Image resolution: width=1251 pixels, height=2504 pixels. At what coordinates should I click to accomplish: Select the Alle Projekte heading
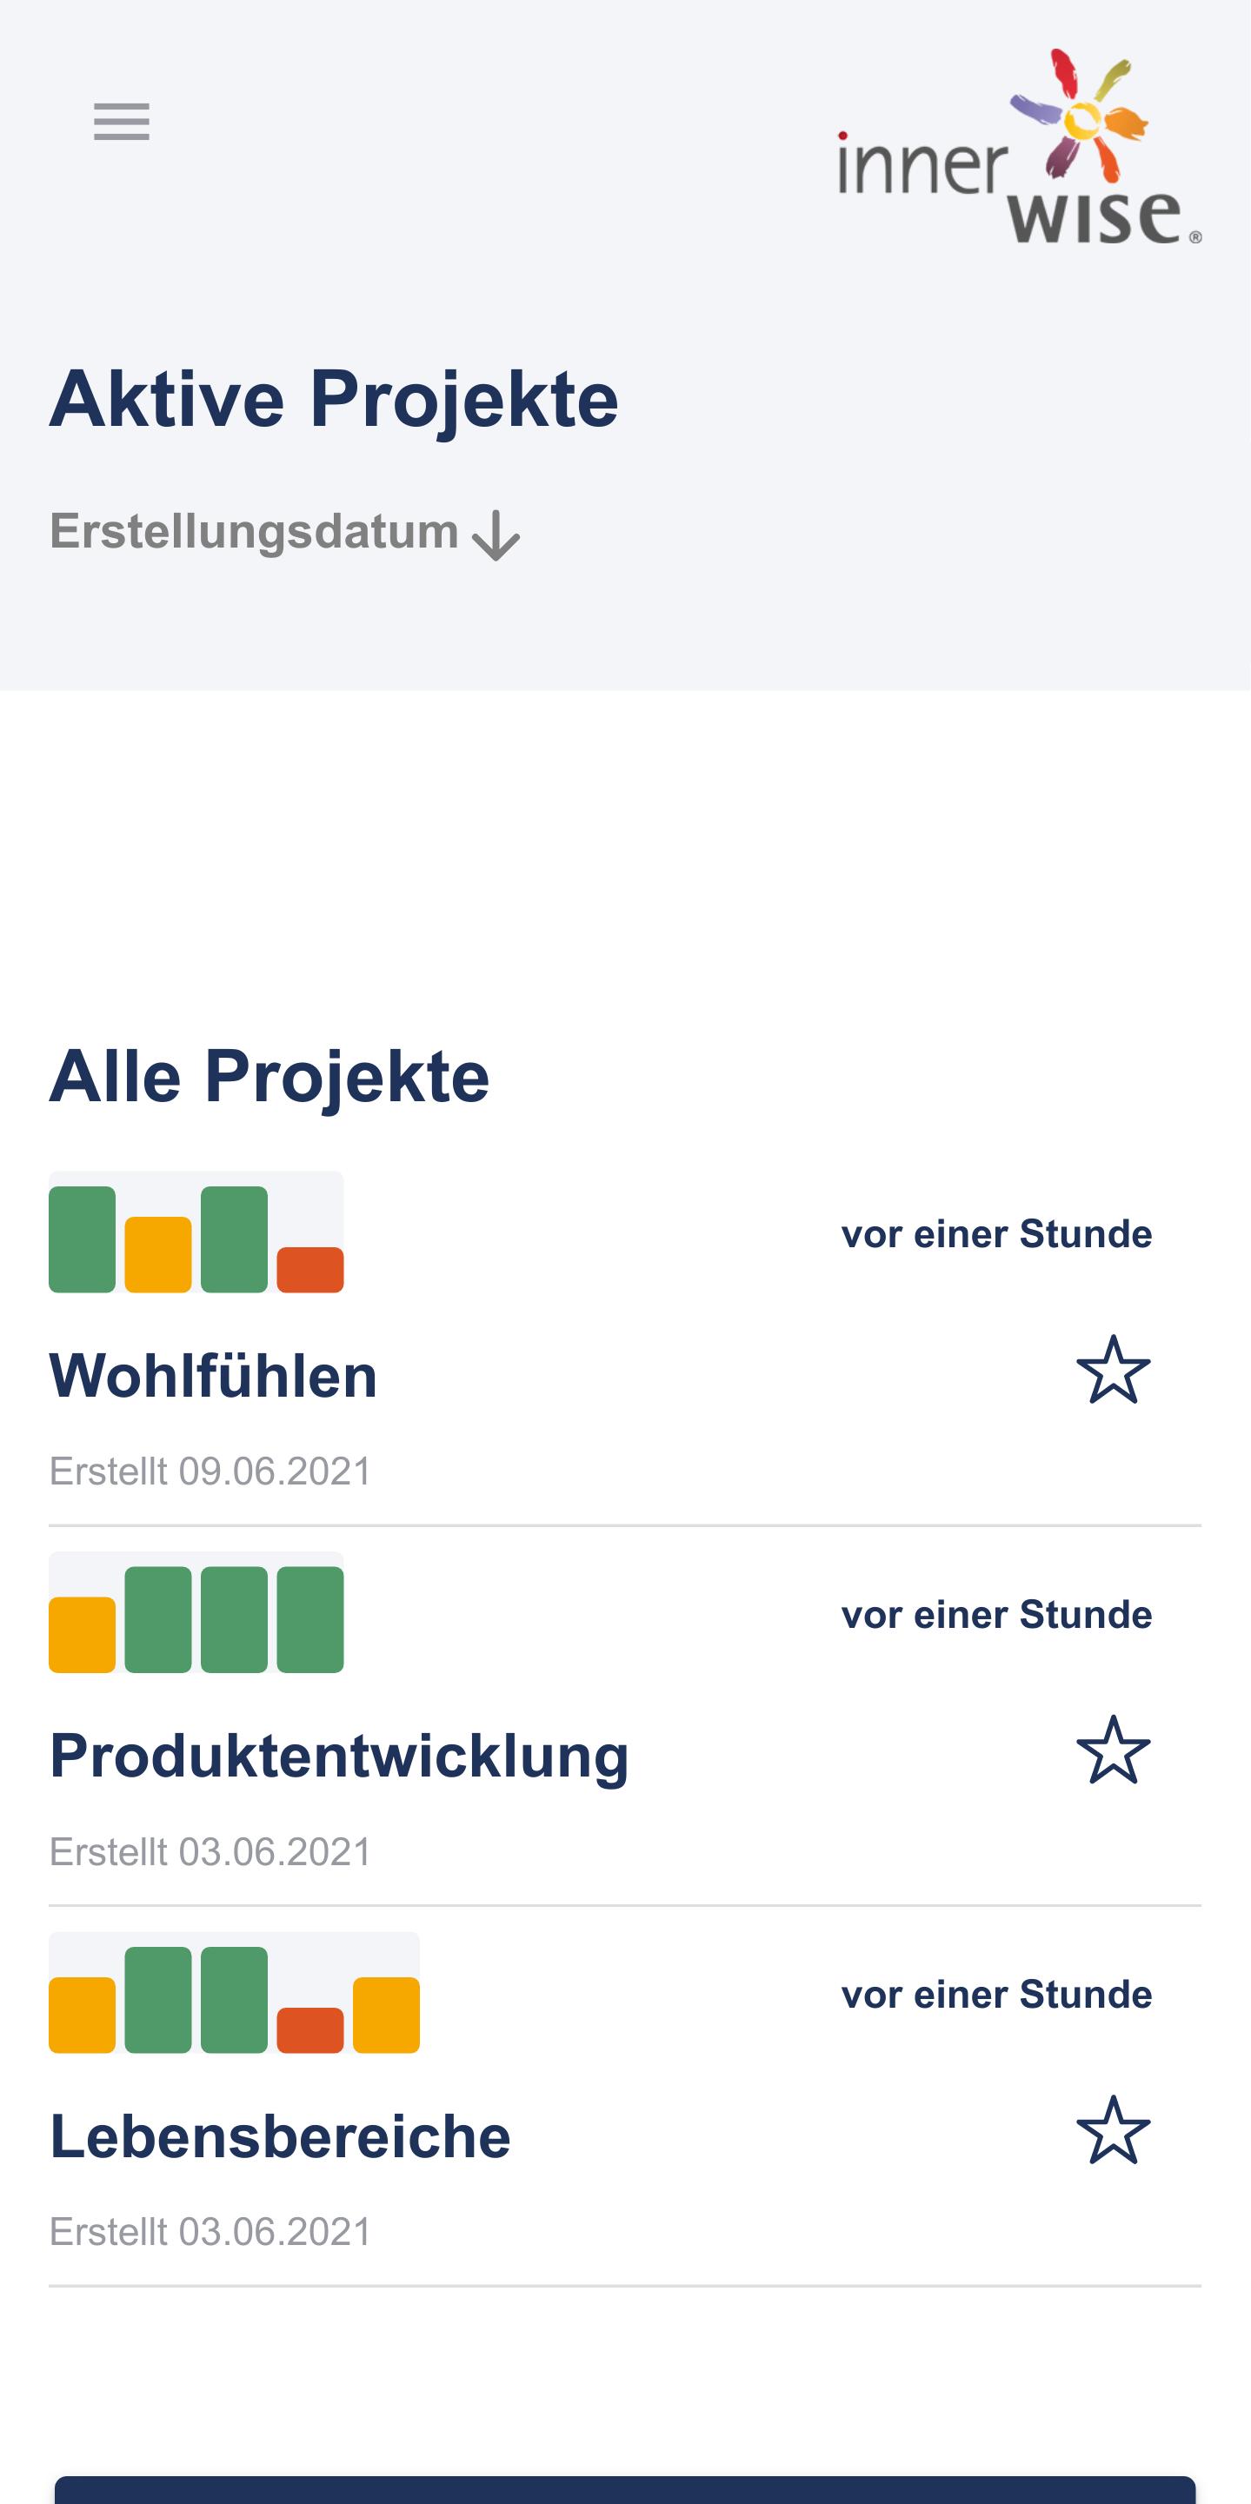(x=269, y=1076)
